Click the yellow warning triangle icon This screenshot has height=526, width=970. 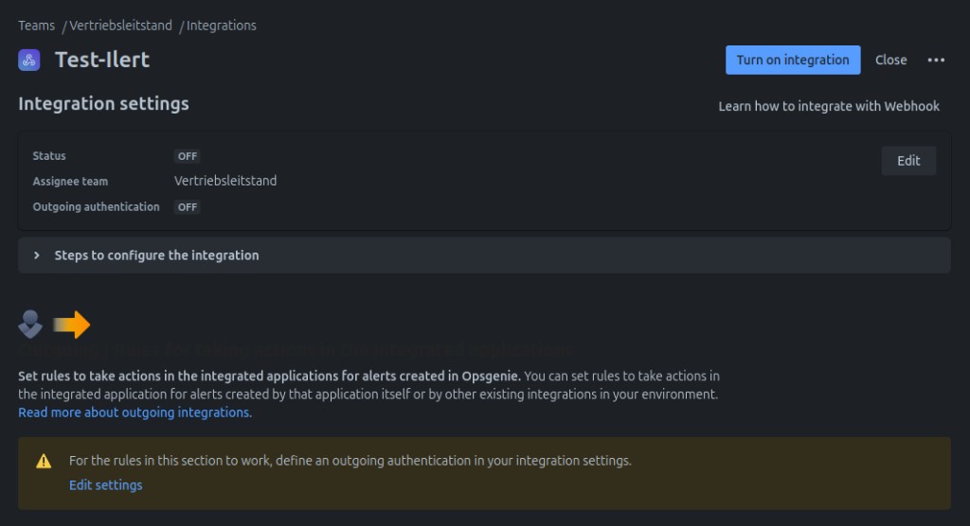tap(44, 462)
